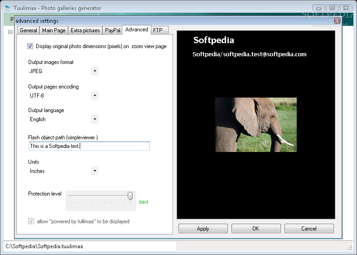Go to the FTP tab
Image resolution: width=357 pixels, height=255 pixels.
159,30
